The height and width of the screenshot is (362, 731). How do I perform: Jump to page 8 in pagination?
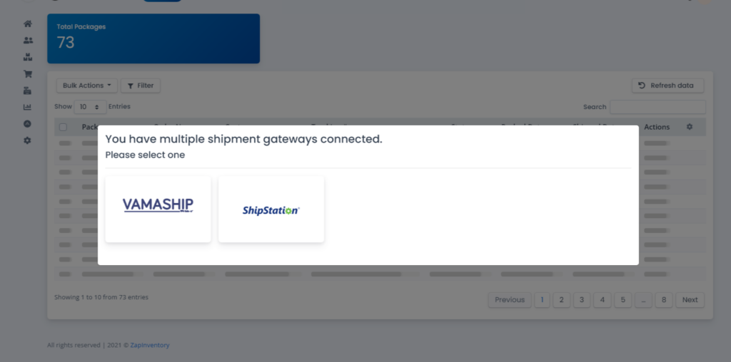pos(663,300)
